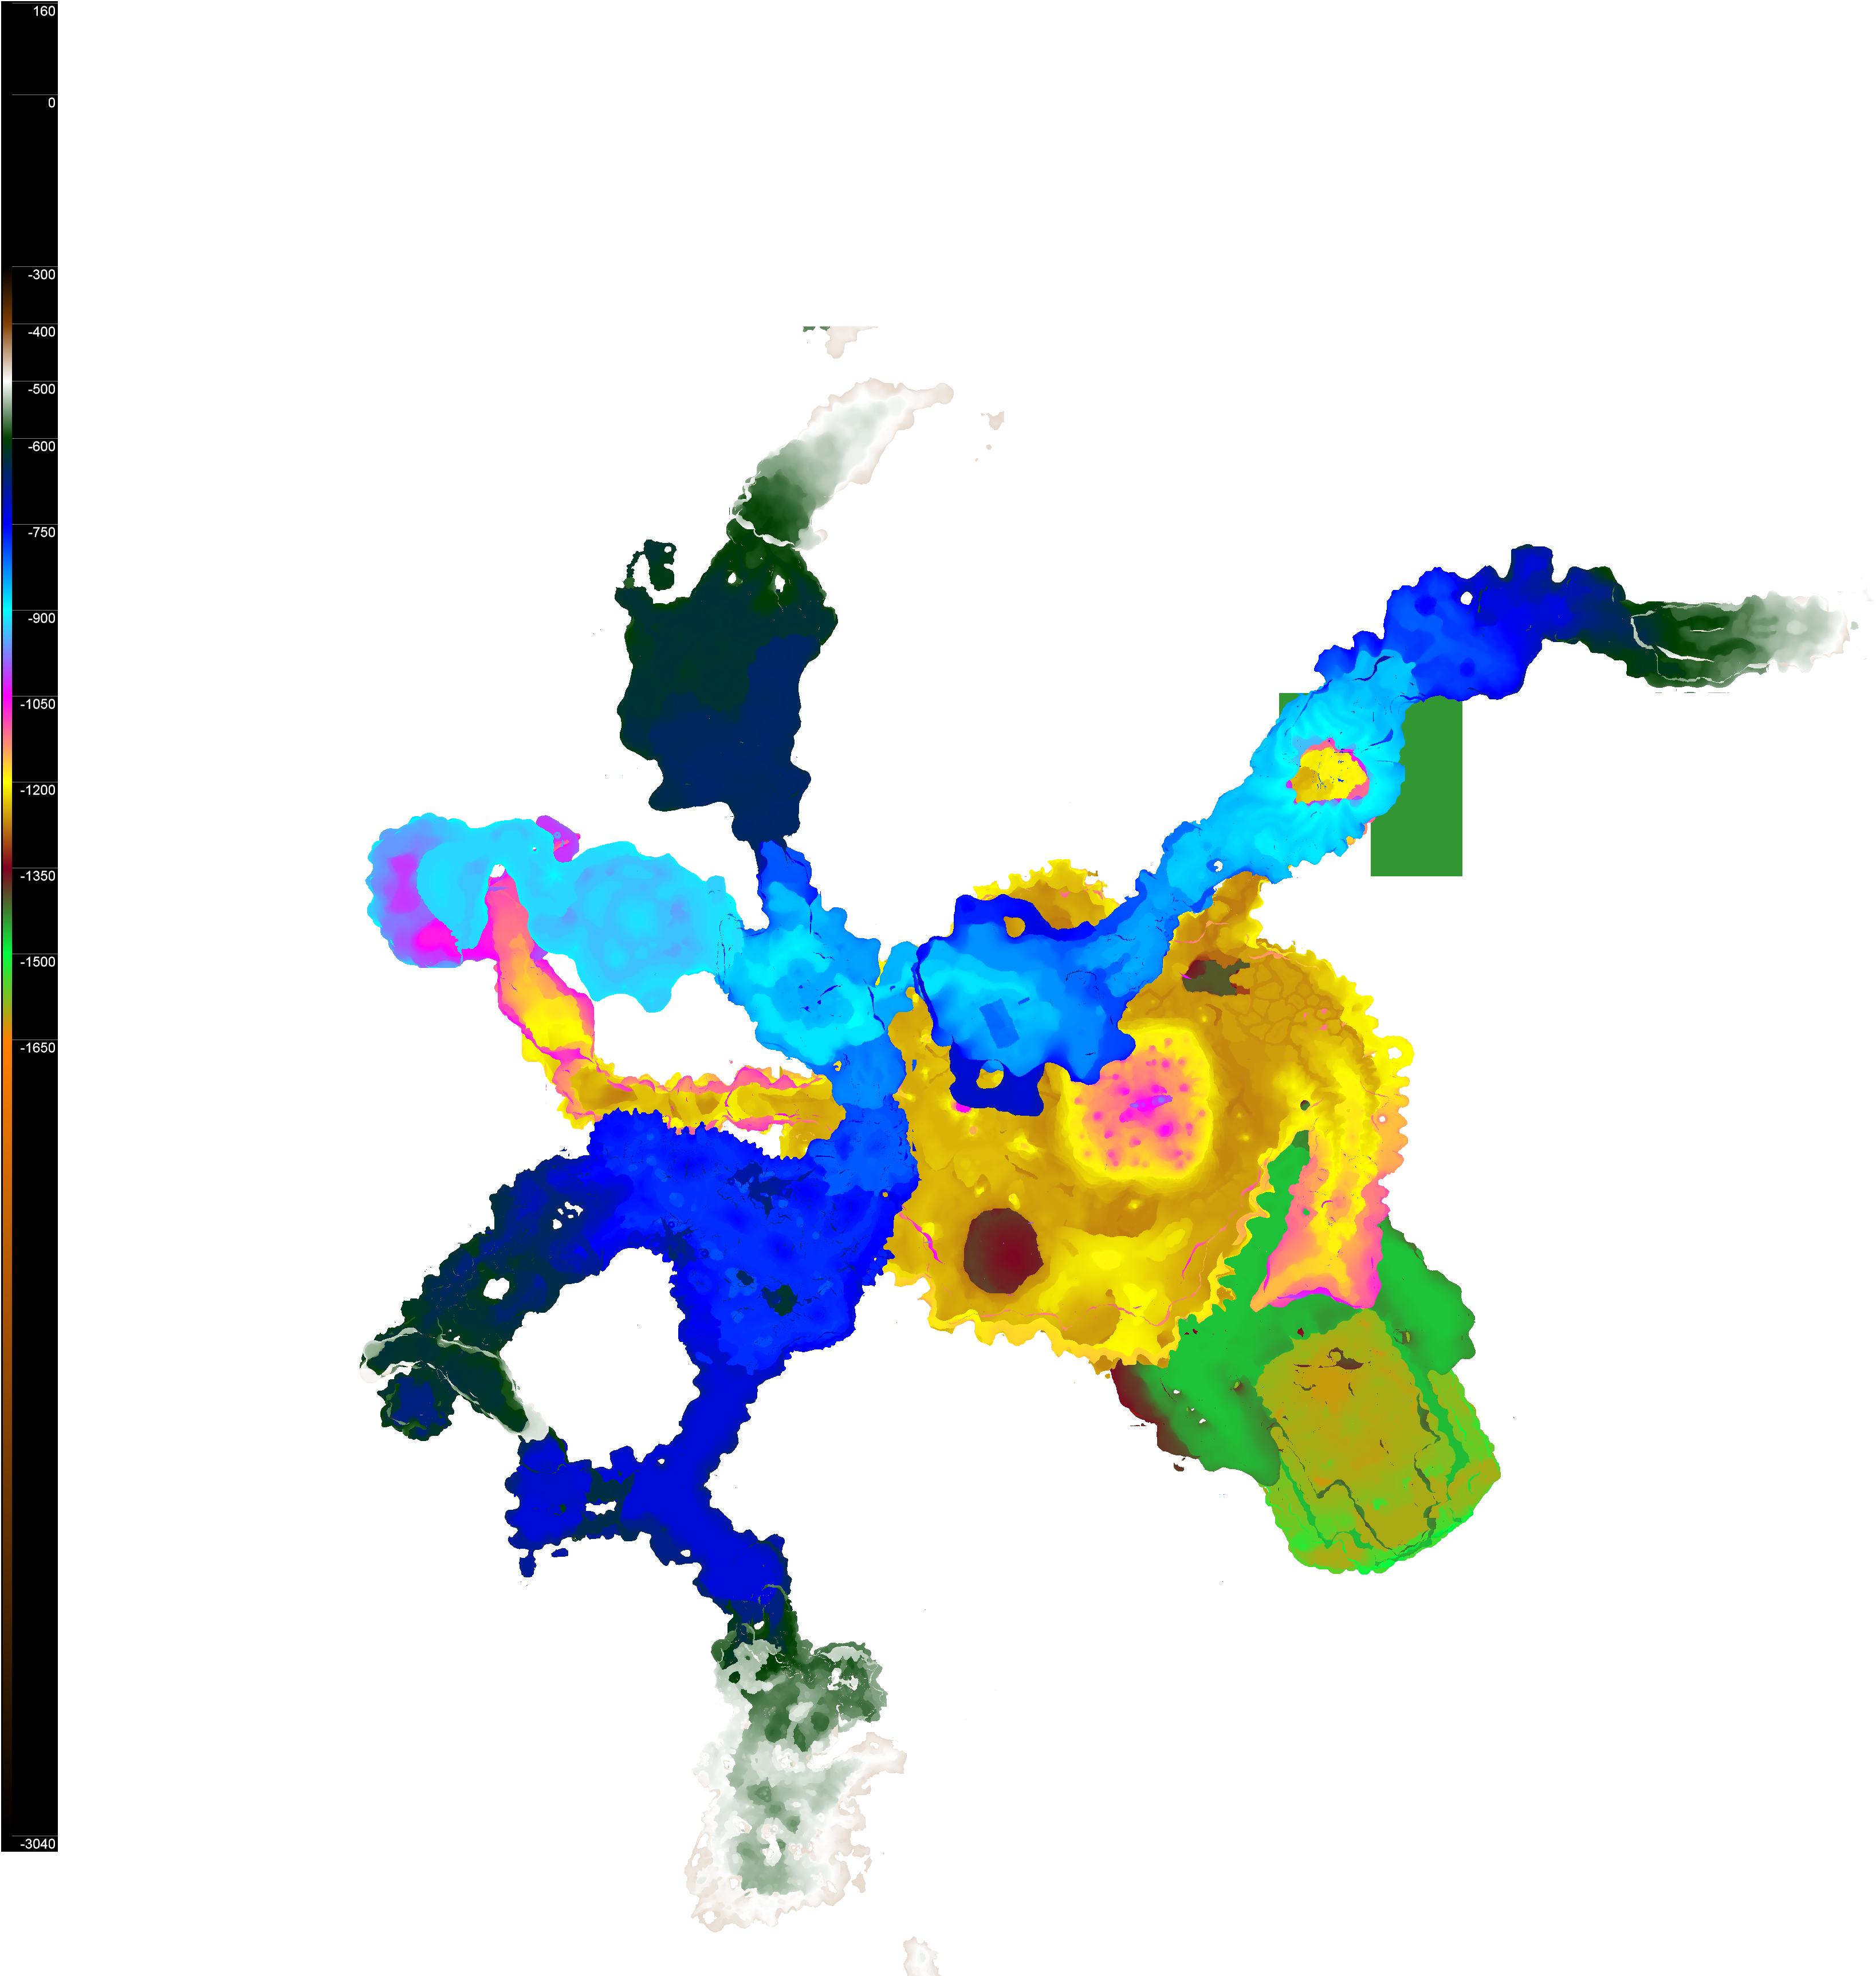The width and height of the screenshot is (1876, 1976).
Task: Select the -500 legend tick label
Action: pos(42,389)
